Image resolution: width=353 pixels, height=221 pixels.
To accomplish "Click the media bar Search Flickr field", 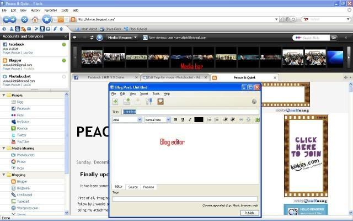I will pos(311,38).
